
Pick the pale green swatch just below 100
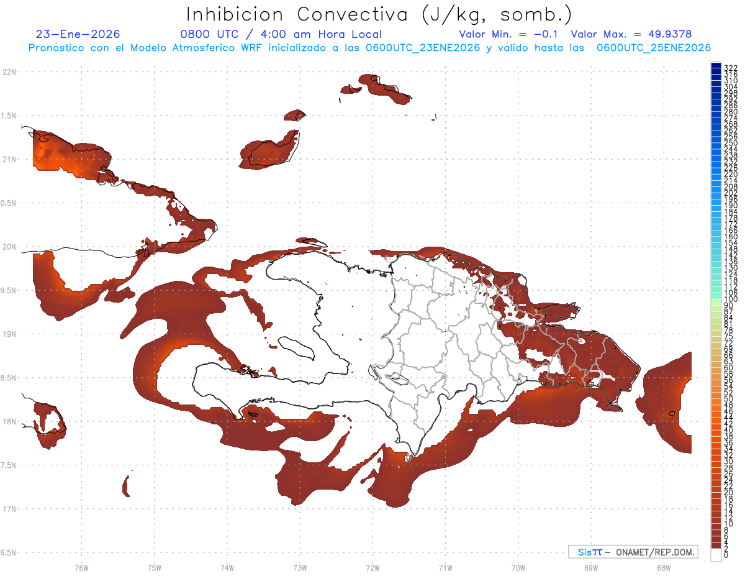(x=716, y=303)
